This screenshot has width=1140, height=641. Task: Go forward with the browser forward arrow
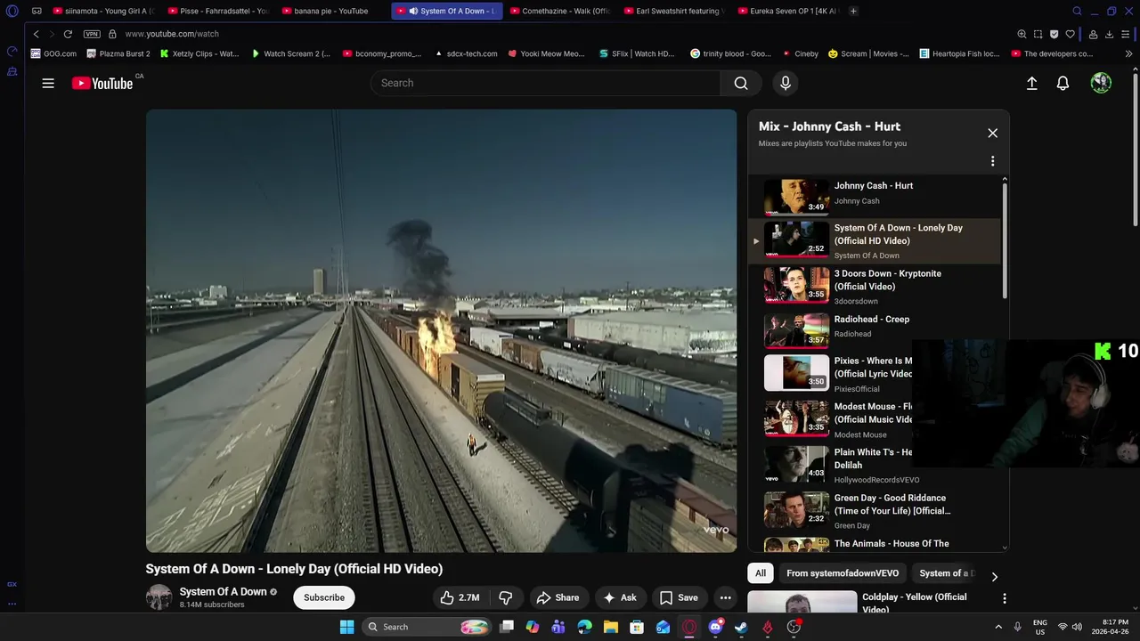point(52,34)
